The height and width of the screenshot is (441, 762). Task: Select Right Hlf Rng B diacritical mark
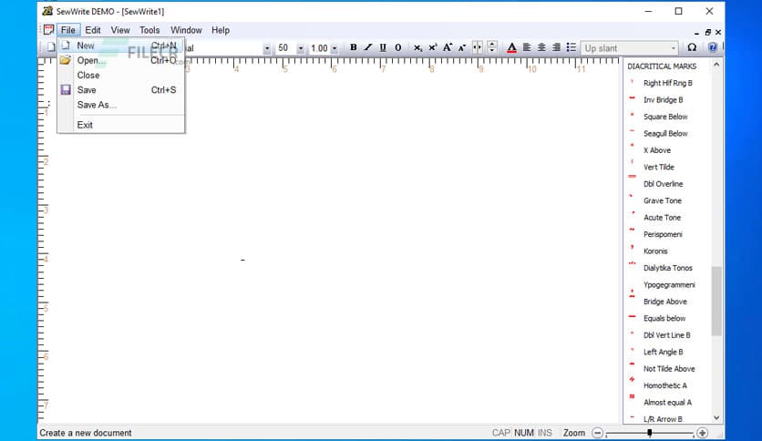pyautogui.click(x=667, y=83)
